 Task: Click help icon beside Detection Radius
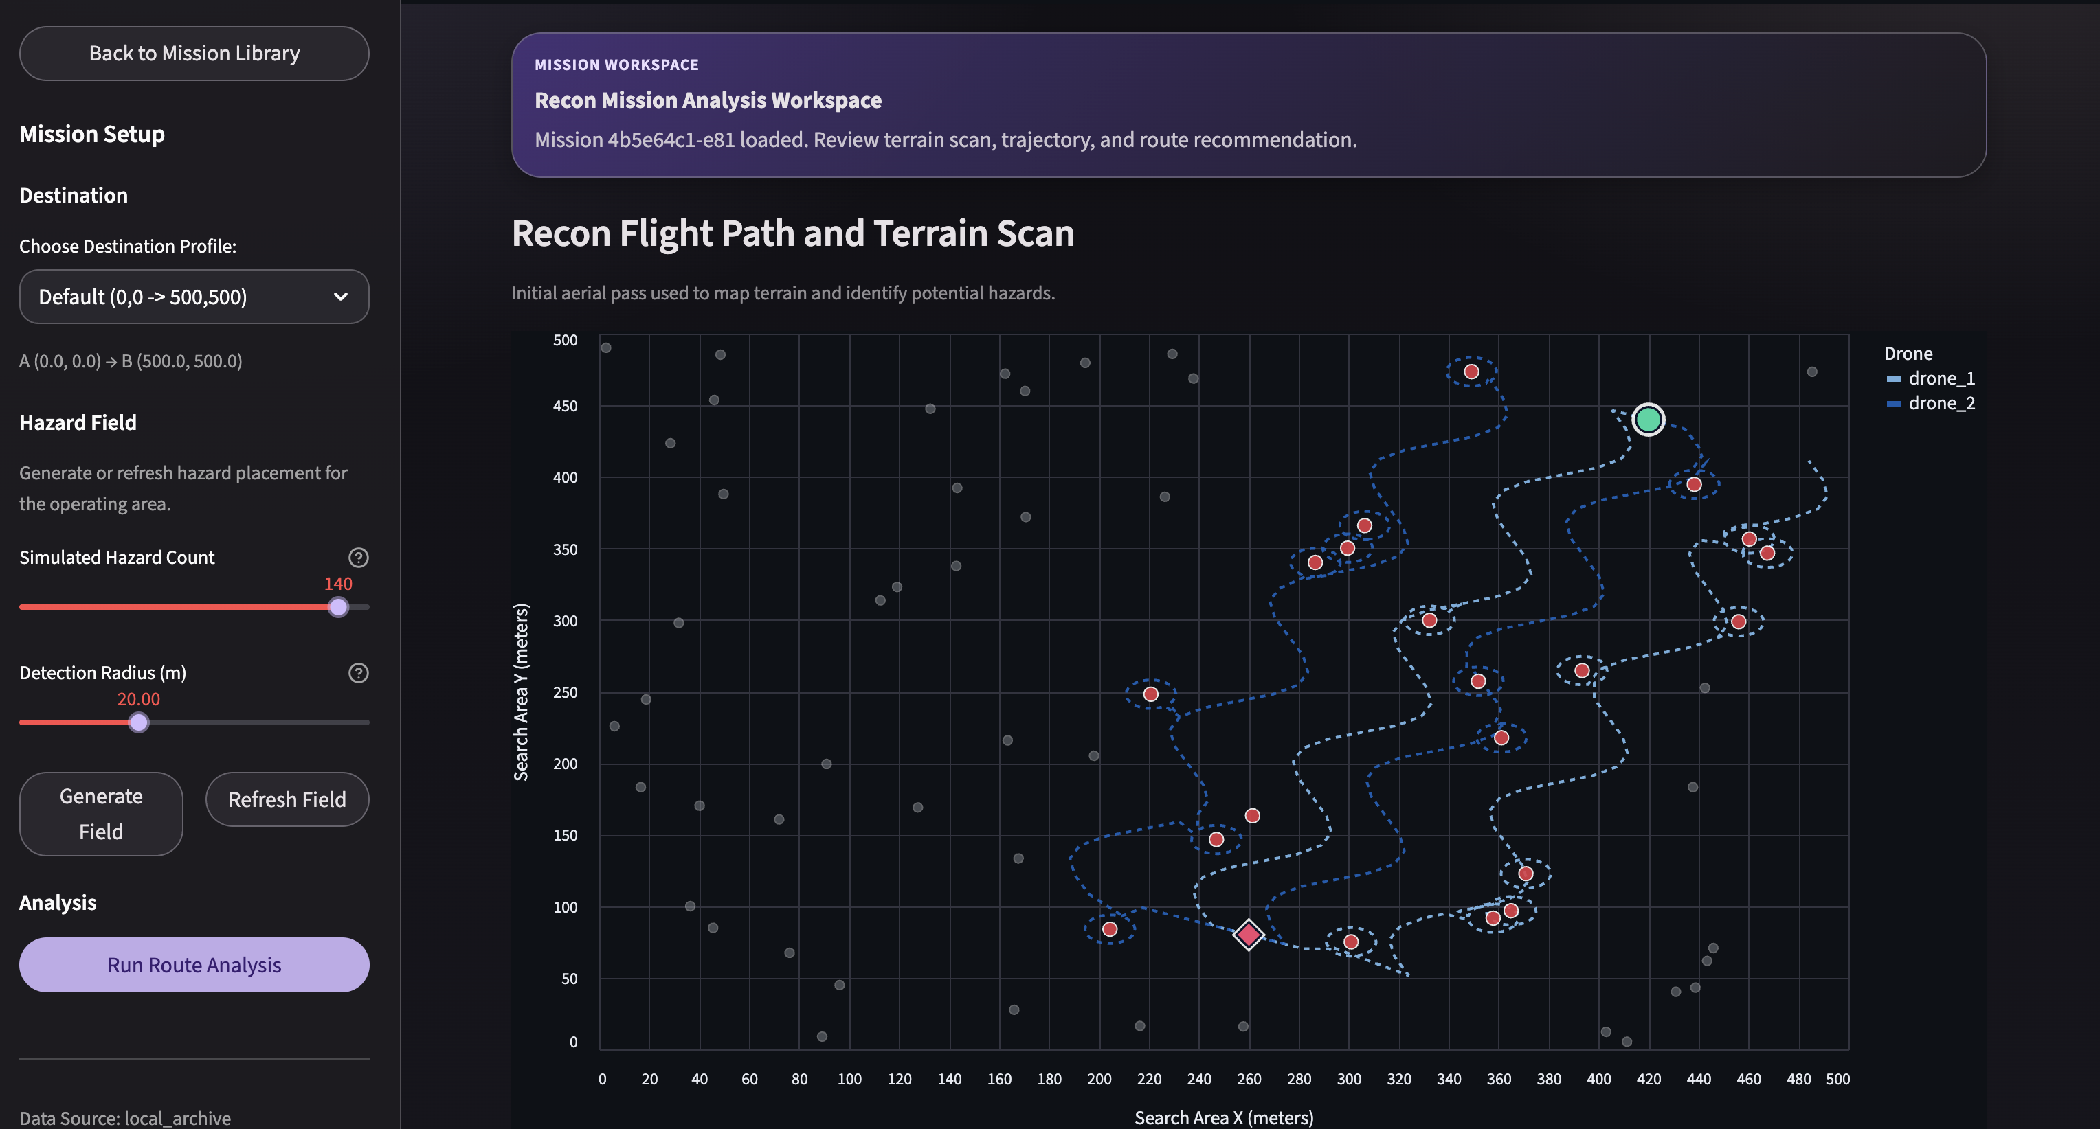(358, 673)
